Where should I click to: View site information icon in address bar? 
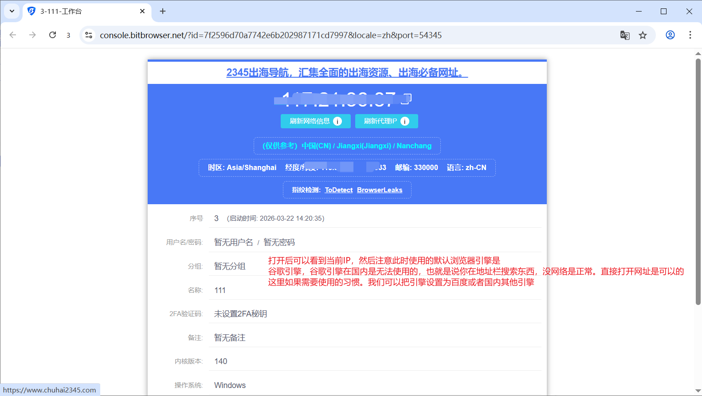coord(89,35)
